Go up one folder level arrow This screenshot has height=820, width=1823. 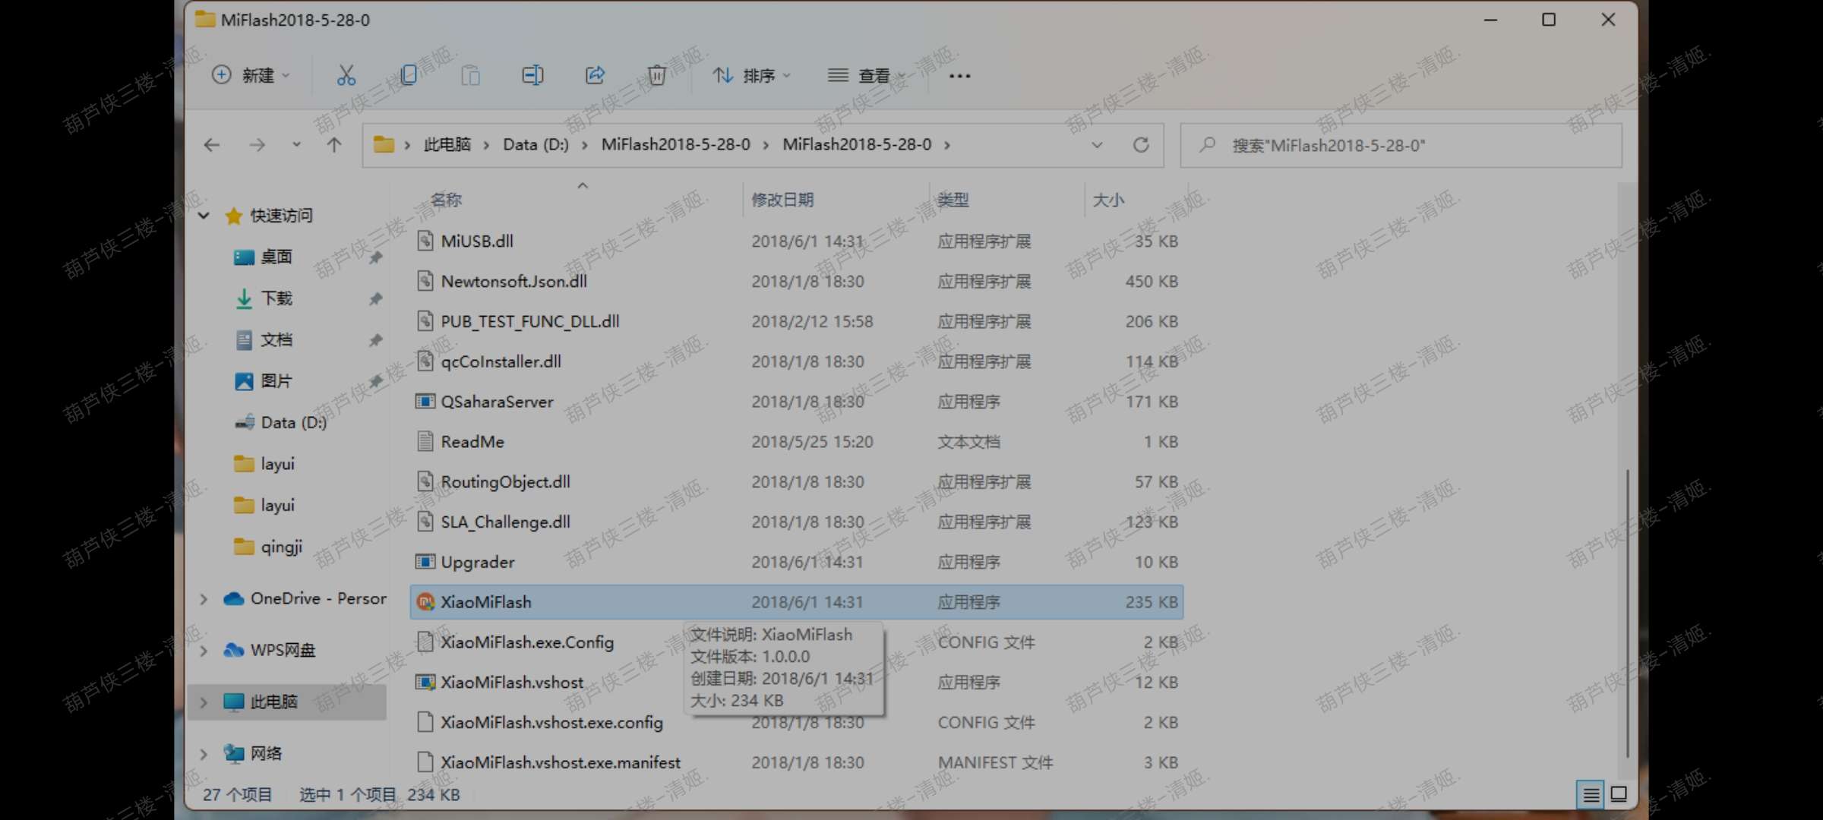coord(334,145)
